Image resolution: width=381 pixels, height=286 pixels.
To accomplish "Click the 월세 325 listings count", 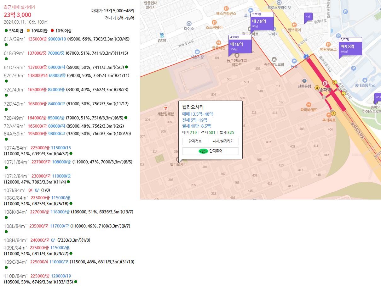I will [227, 133].
